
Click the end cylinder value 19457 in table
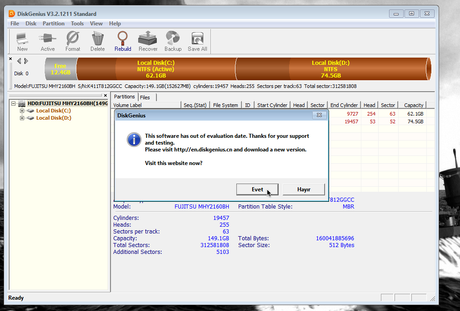tap(351, 121)
